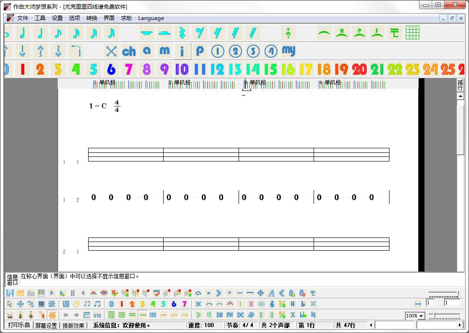
Task: Click the piano keyboard icon
Action: tap(41, 293)
